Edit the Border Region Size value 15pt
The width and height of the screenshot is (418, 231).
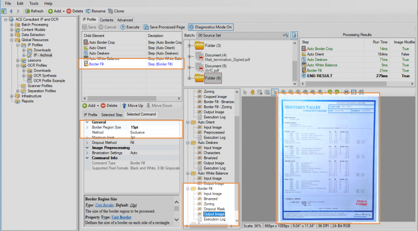pos(155,127)
